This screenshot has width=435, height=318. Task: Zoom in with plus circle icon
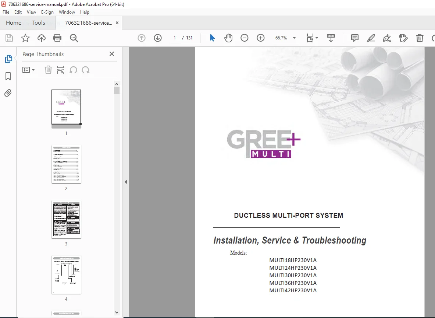(x=260, y=38)
